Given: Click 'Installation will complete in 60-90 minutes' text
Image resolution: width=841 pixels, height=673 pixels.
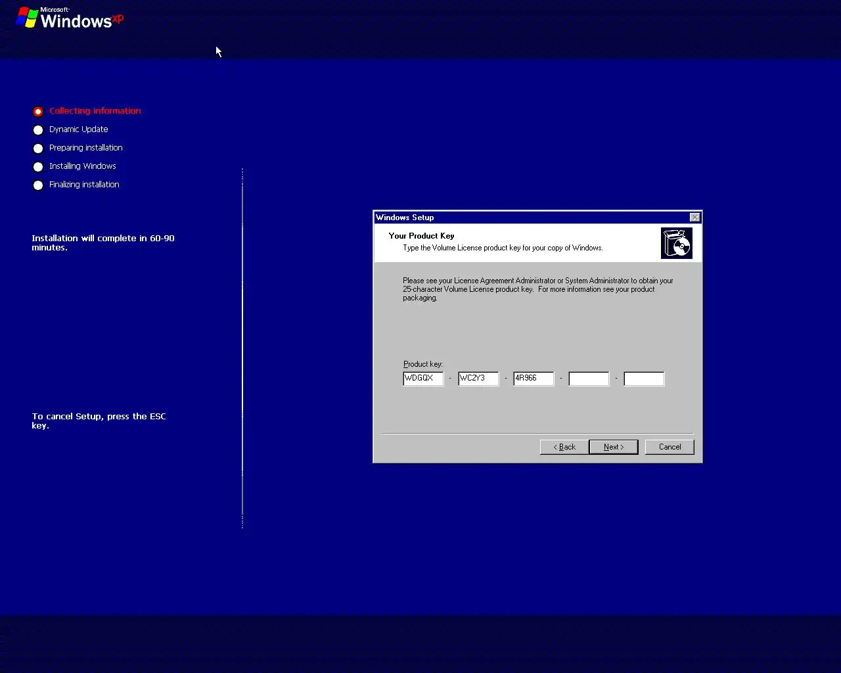Looking at the screenshot, I should [x=103, y=243].
